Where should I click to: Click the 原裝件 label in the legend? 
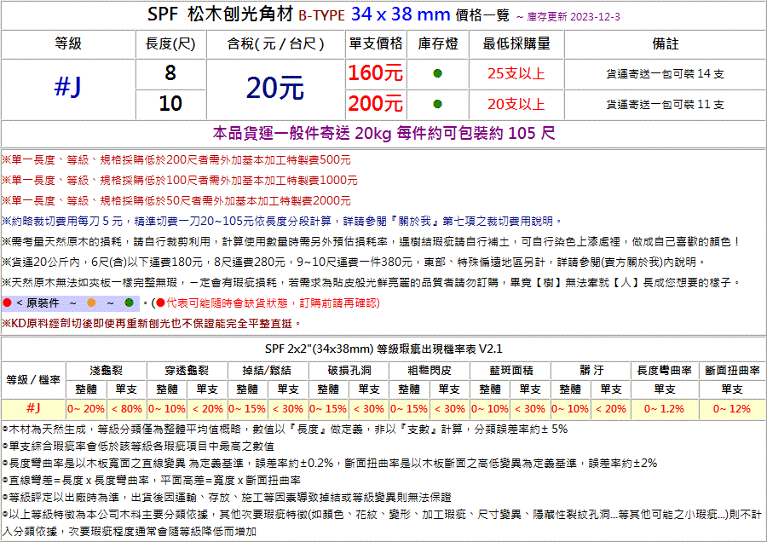click(43, 303)
